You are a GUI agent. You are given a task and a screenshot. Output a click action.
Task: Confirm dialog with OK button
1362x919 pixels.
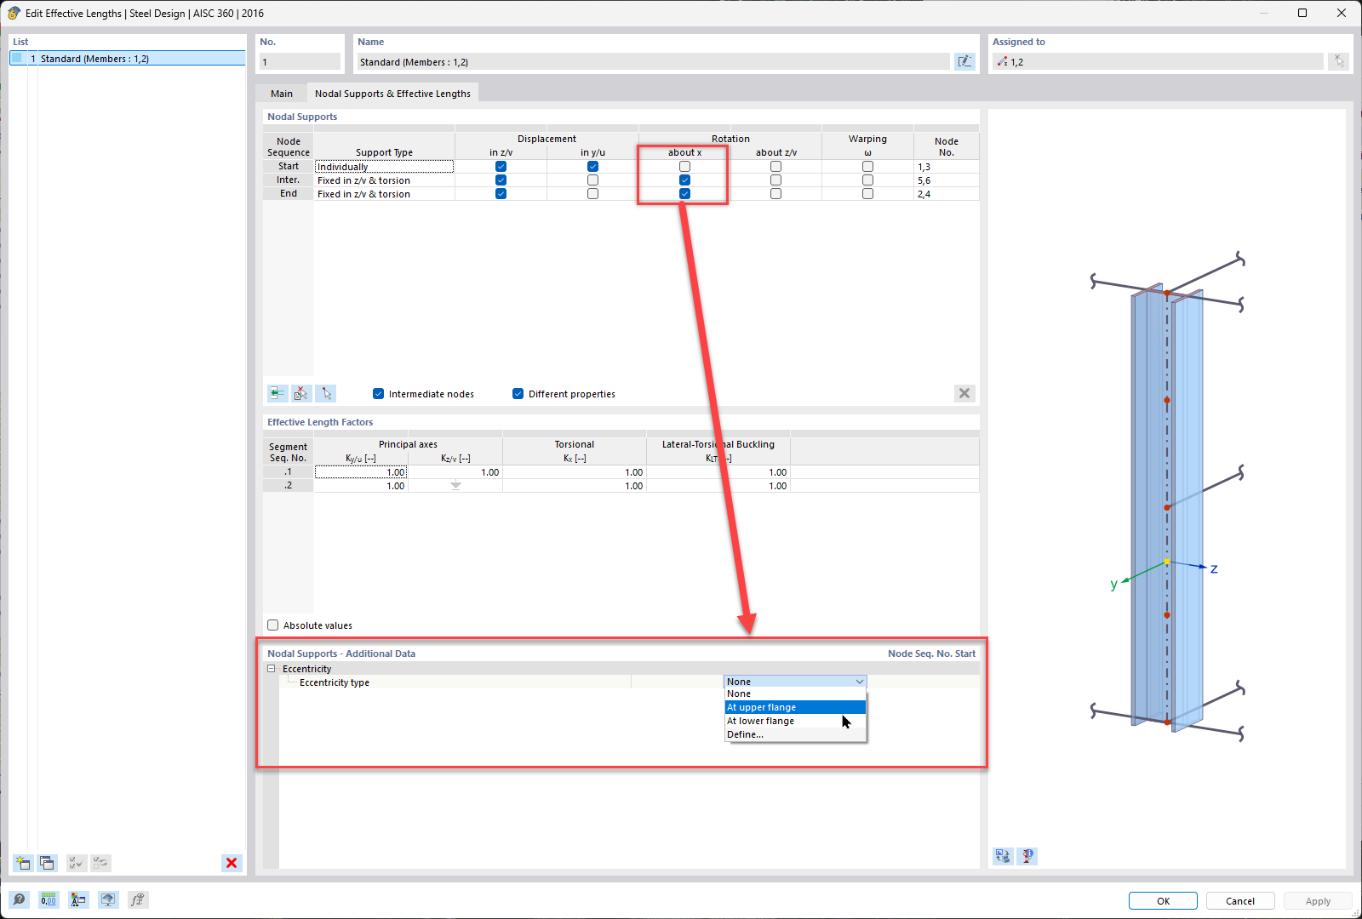click(x=1163, y=901)
